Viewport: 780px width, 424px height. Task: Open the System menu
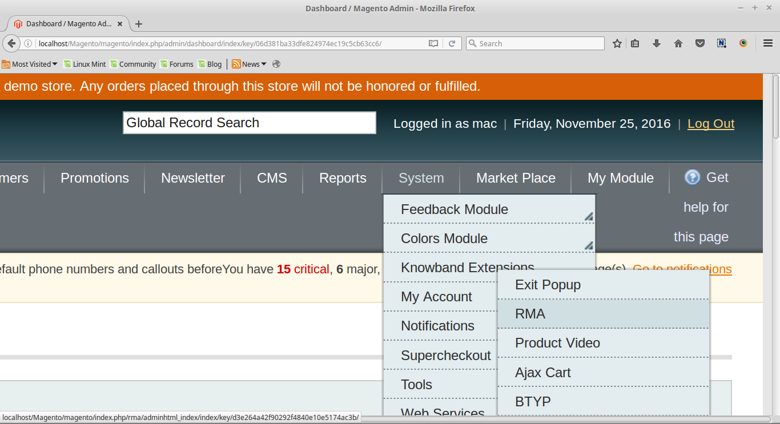pyautogui.click(x=421, y=178)
